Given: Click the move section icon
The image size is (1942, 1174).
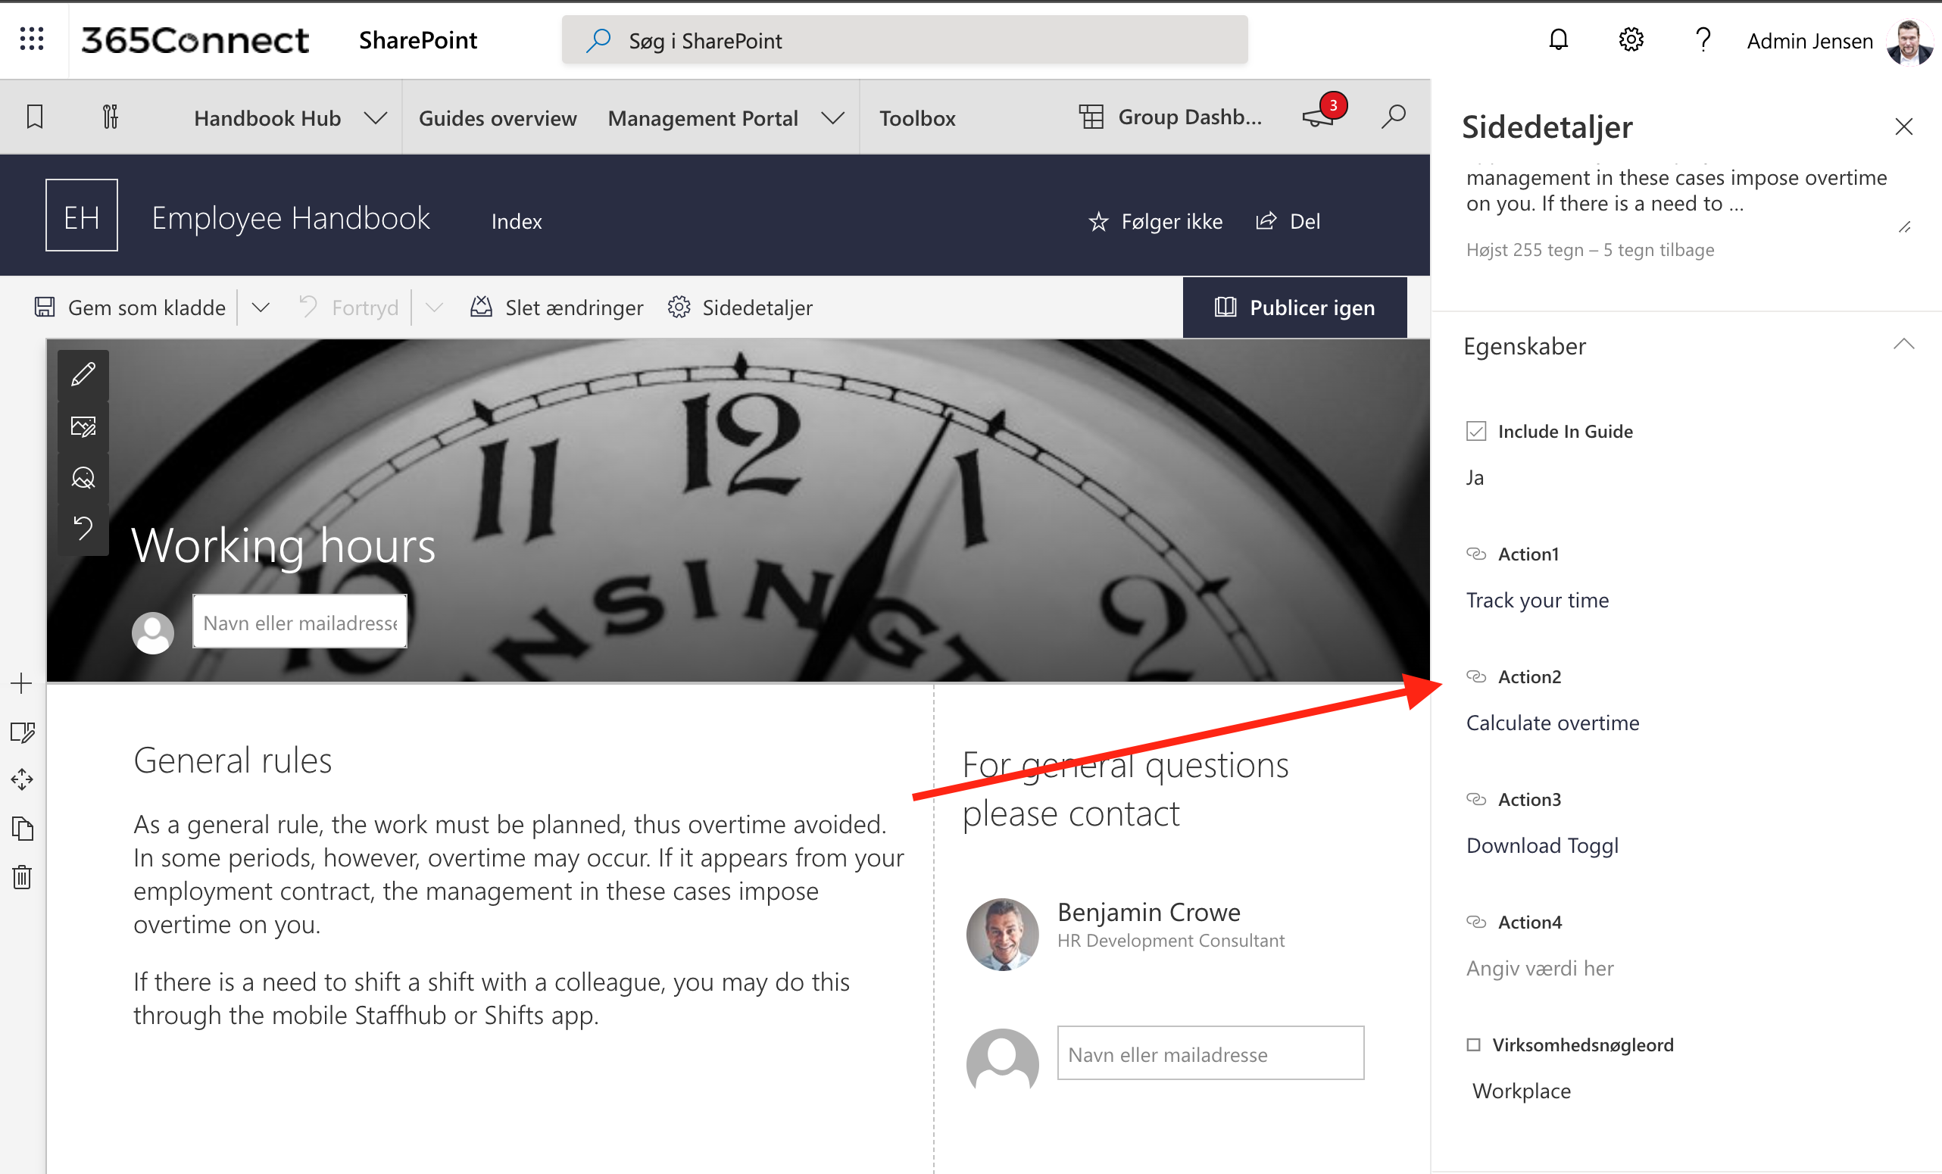Looking at the screenshot, I should (x=22, y=780).
